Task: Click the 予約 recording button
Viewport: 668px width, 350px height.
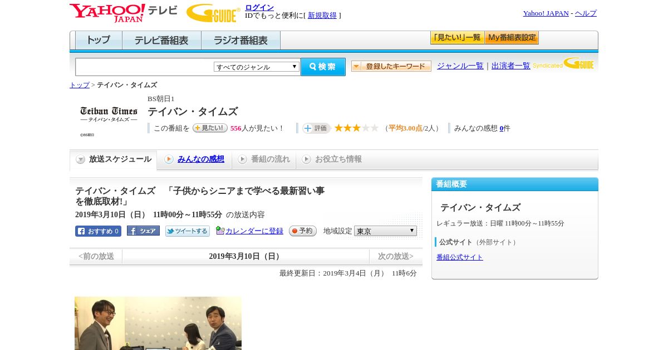Action: [303, 231]
